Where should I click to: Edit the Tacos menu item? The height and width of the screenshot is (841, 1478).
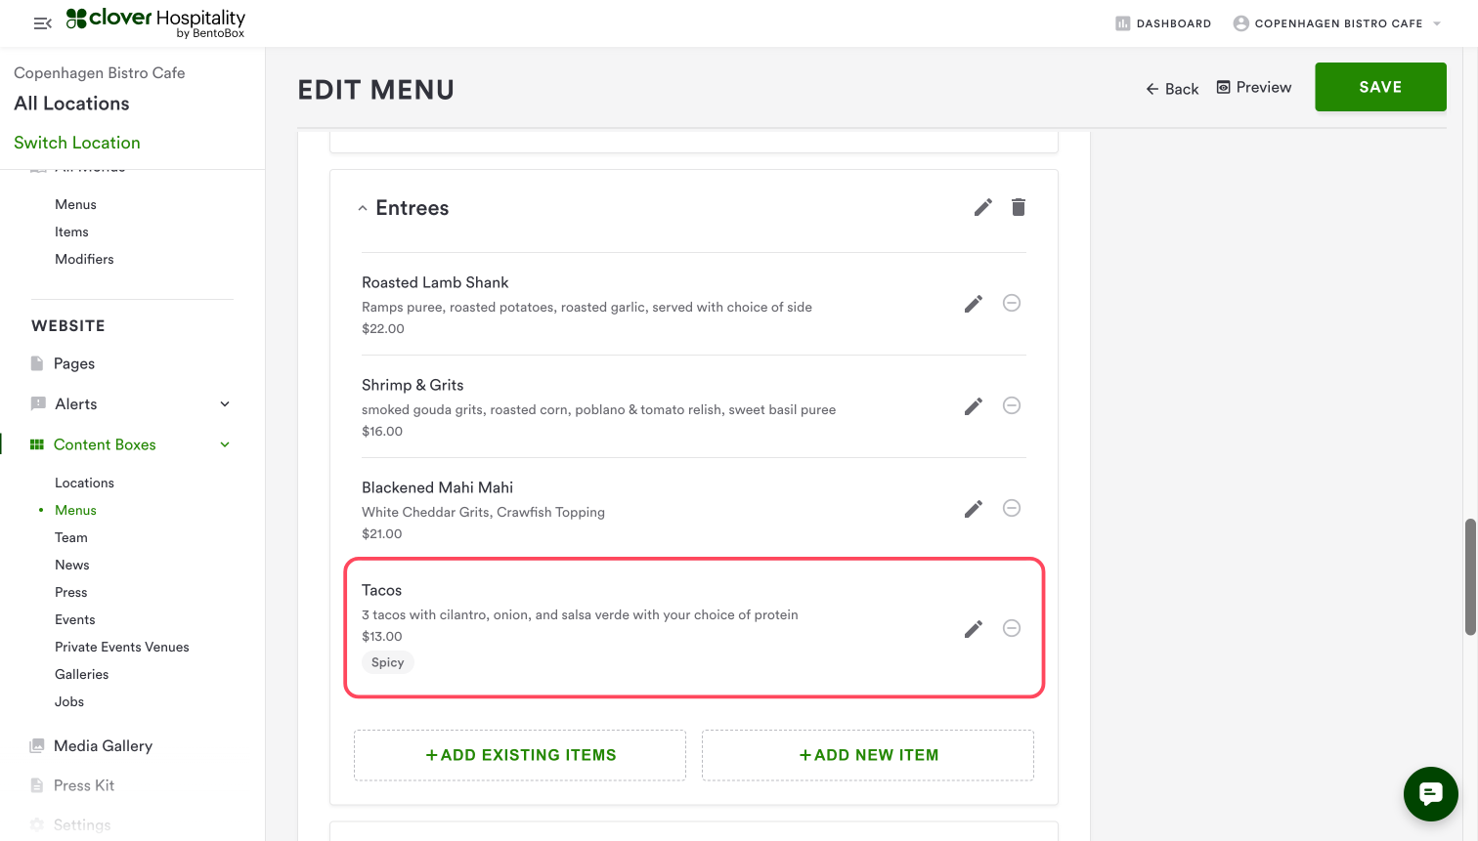tap(973, 629)
